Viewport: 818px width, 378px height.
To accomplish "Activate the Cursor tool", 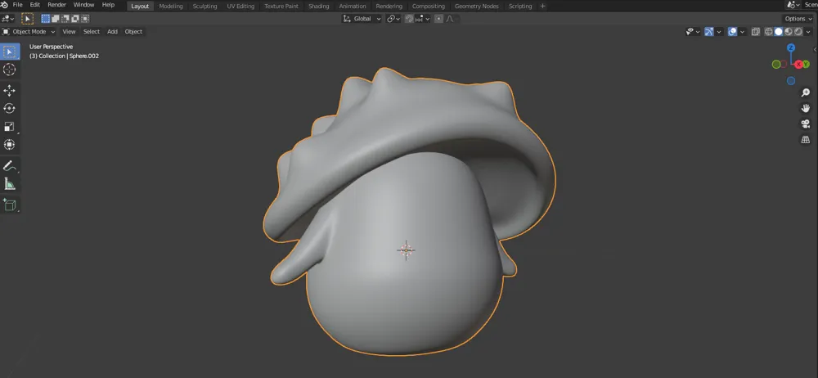I will tap(9, 70).
